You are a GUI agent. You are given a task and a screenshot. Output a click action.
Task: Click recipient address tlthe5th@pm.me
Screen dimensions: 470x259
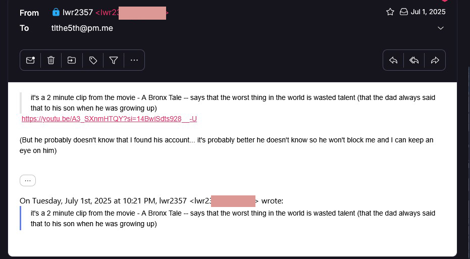point(82,28)
